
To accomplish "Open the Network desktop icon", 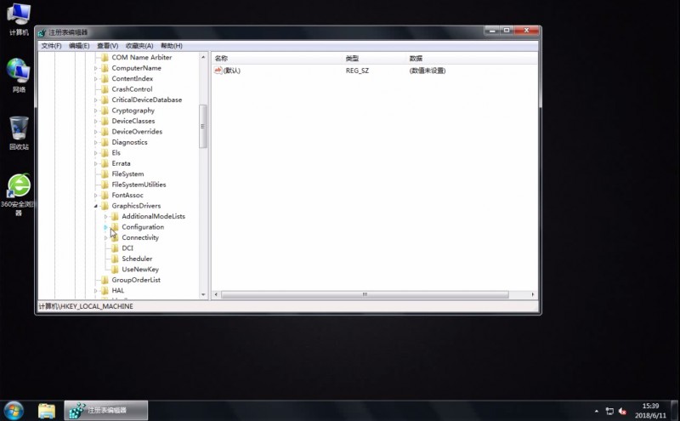I will [19, 76].
